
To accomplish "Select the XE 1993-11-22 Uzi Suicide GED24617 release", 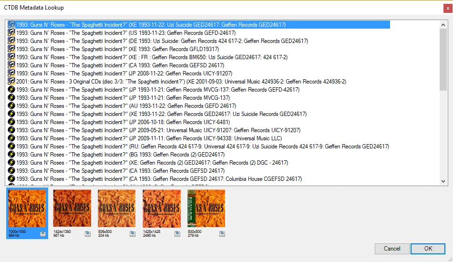I will [199, 25].
